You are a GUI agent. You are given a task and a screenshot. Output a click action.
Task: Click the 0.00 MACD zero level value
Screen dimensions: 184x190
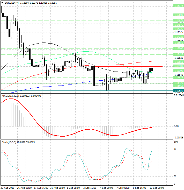coord(176,126)
